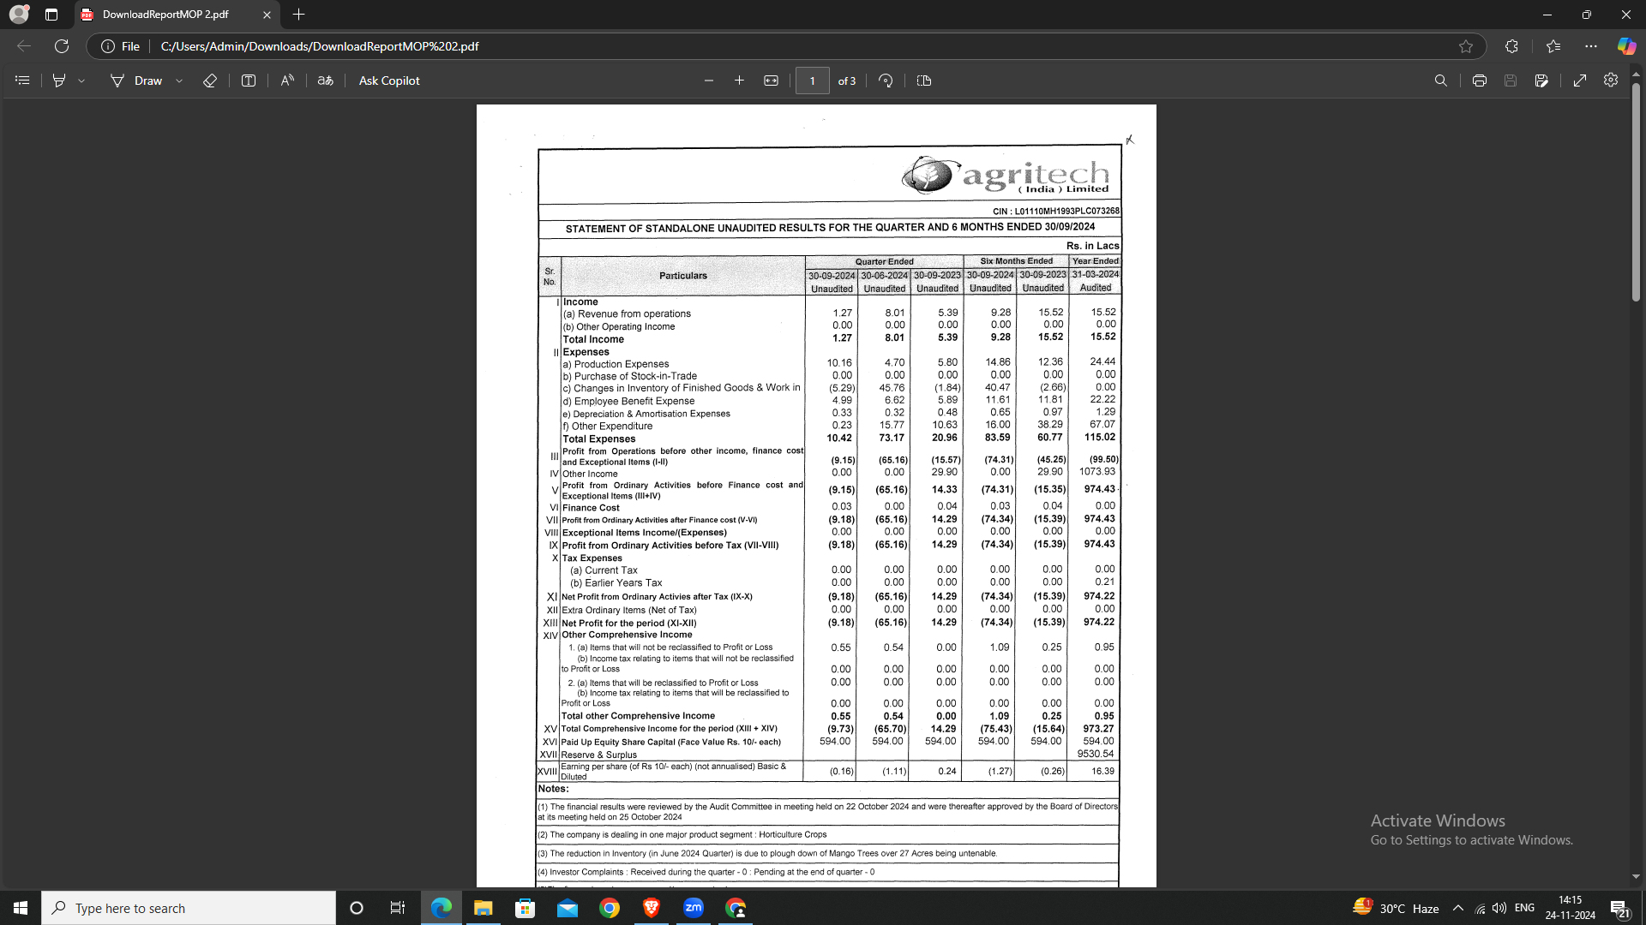This screenshot has height=925, width=1646.
Task: Select the Erase tool
Action: coord(210,81)
